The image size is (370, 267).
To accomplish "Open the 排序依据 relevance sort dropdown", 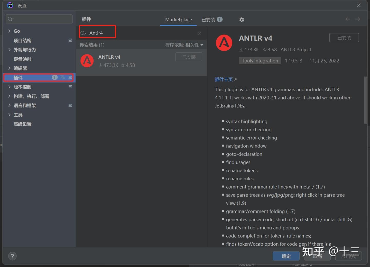I will tap(184, 45).
